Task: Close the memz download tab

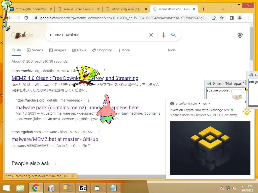Action: click(194, 9)
